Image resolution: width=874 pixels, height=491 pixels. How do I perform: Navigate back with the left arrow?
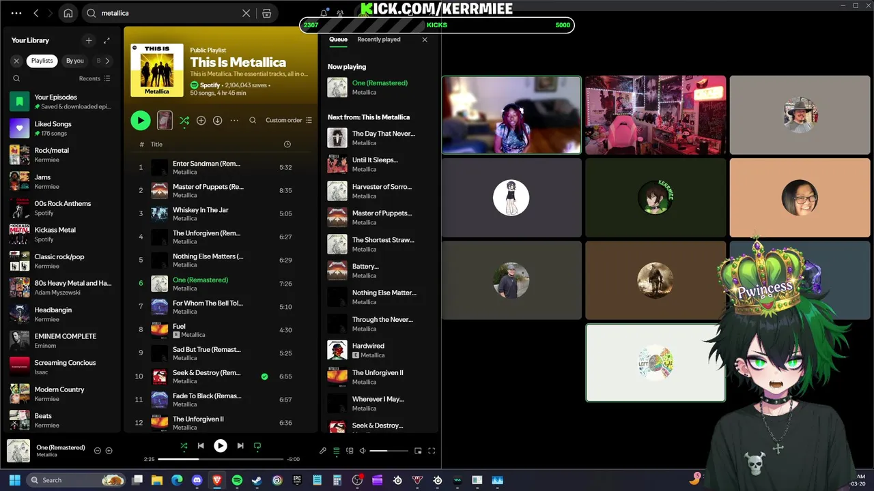click(36, 13)
